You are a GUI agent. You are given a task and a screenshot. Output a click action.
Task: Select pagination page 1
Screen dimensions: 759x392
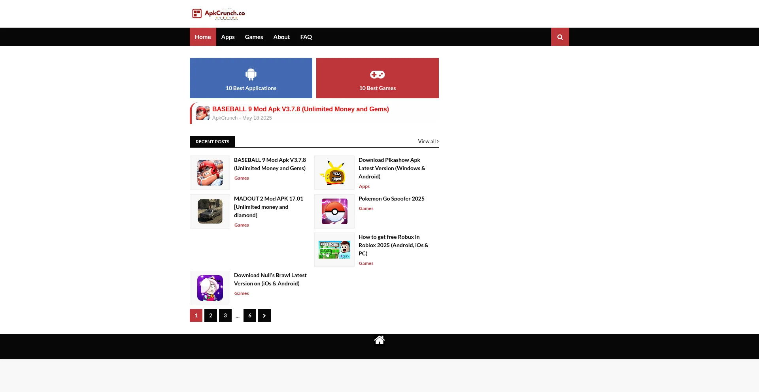point(196,315)
